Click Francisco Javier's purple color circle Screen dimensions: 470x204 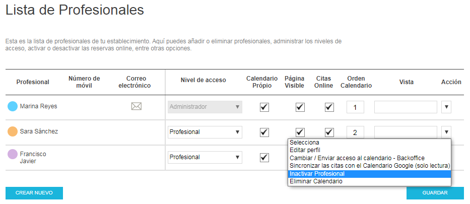[x=13, y=154]
